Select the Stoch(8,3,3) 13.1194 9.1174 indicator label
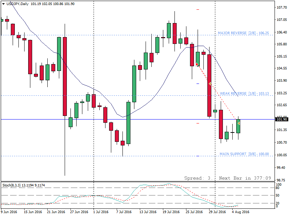Viewport: 289px width, 216px height. 23,185
